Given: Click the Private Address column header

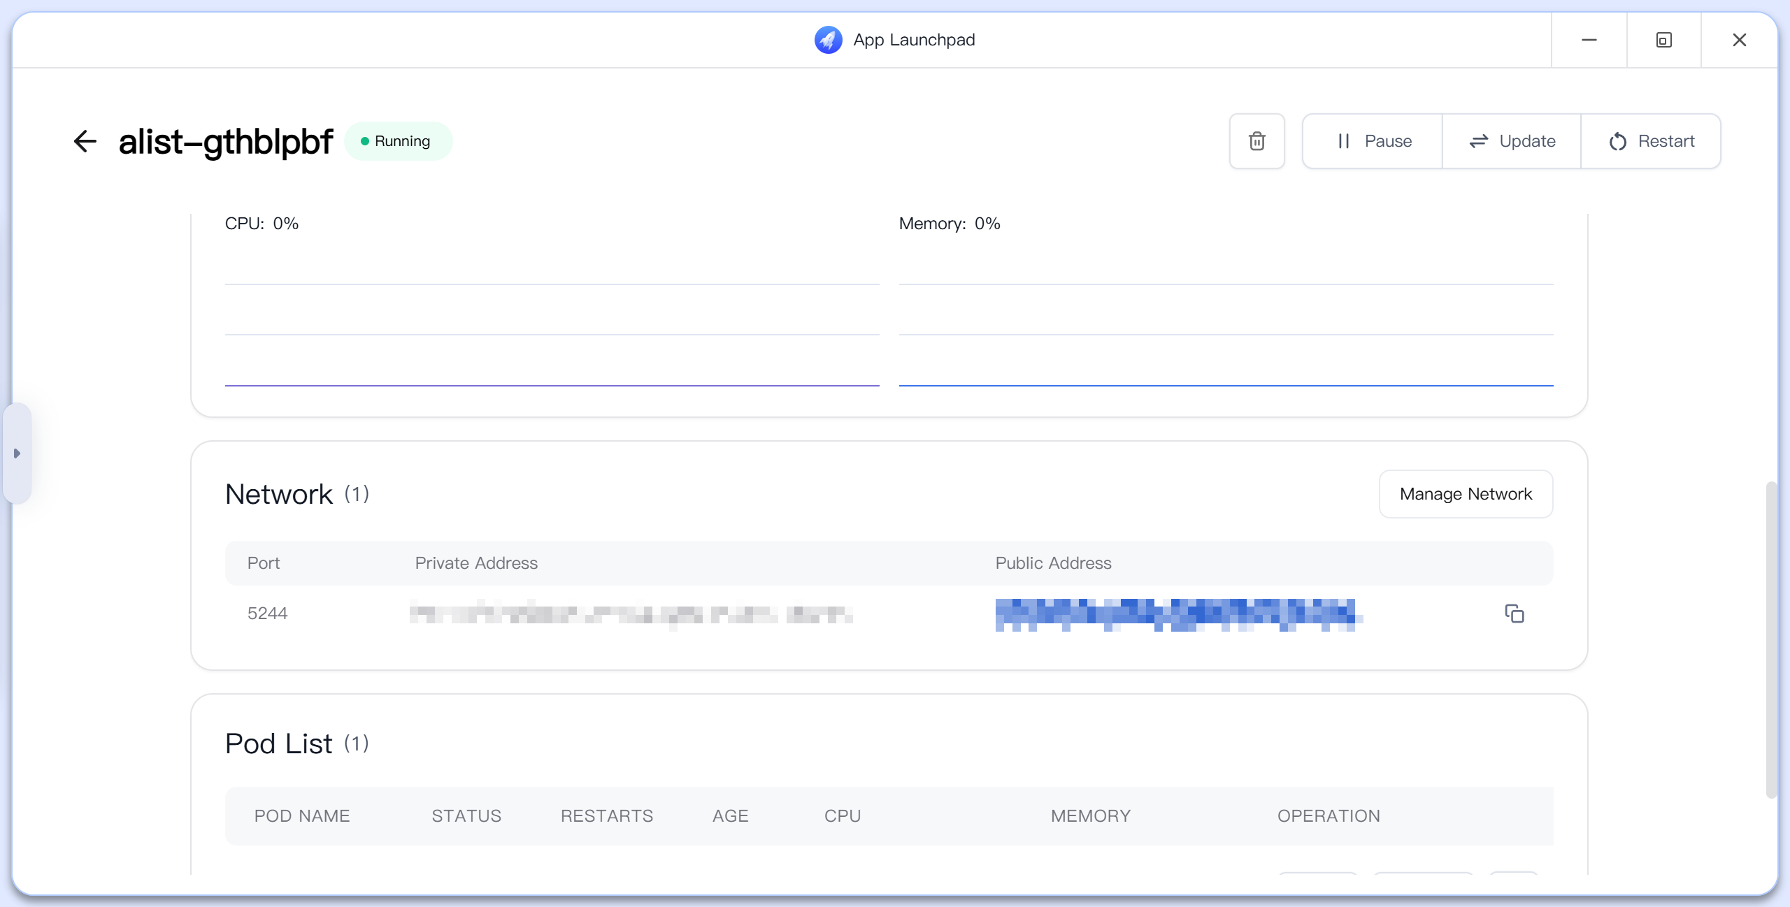Looking at the screenshot, I should click(476, 563).
